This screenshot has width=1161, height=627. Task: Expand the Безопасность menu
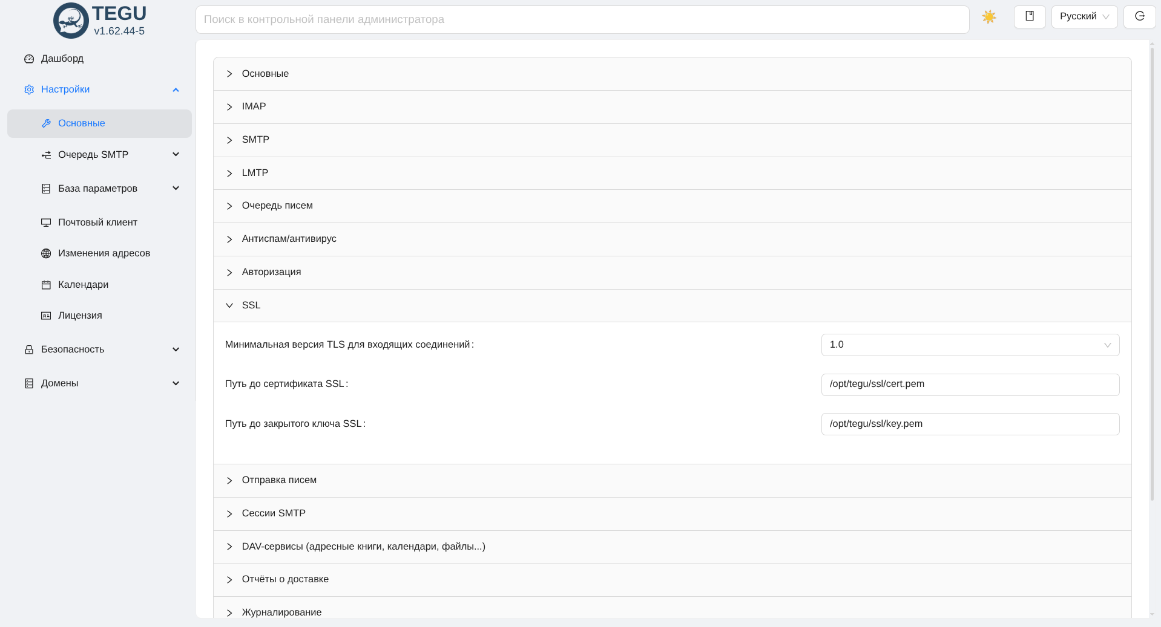[x=176, y=349]
